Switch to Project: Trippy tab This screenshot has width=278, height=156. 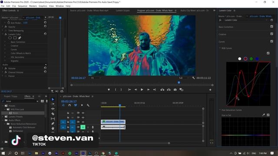point(10,96)
